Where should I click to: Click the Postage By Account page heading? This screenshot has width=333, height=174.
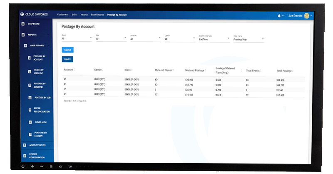[78, 27]
